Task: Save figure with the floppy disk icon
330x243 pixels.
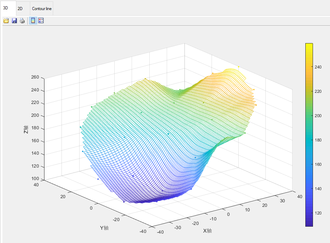Action: coord(14,21)
